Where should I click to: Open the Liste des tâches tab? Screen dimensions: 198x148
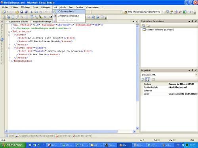(82, 136)
